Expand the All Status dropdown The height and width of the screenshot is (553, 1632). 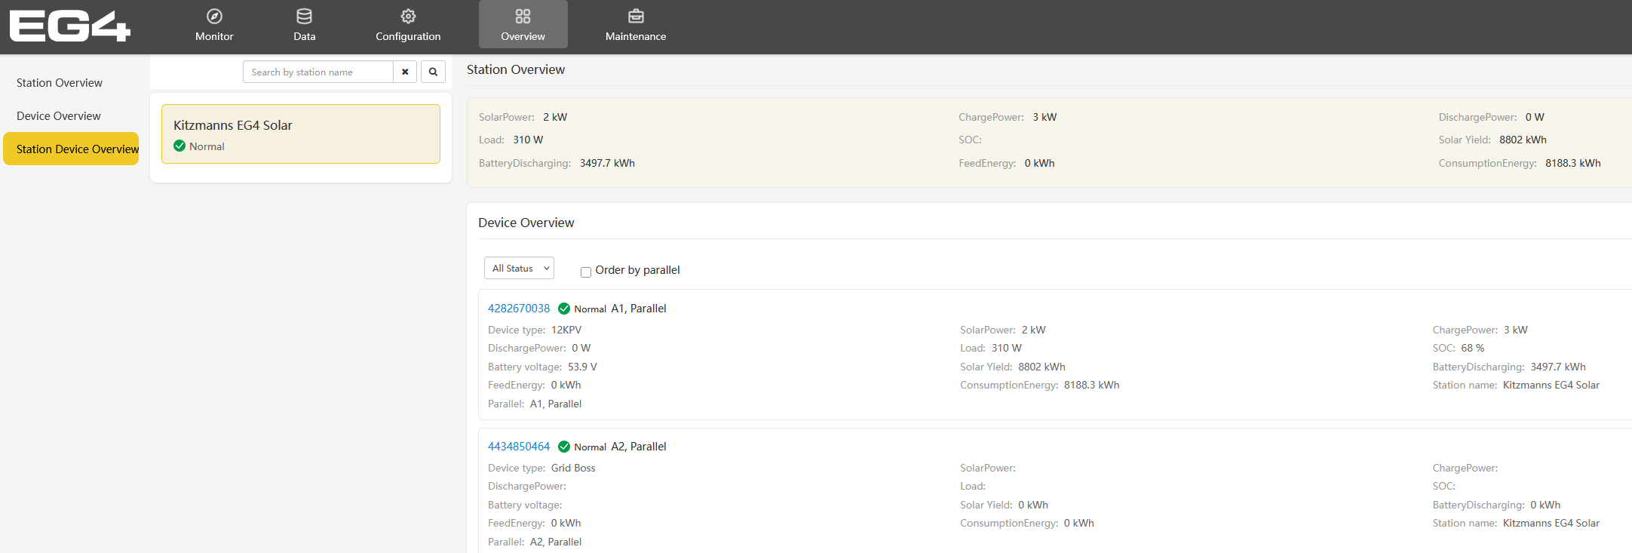coord(519,268)
